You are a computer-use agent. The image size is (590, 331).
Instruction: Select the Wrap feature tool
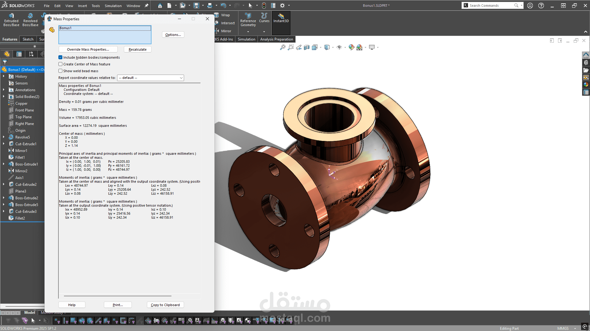[x=222, y=15]
